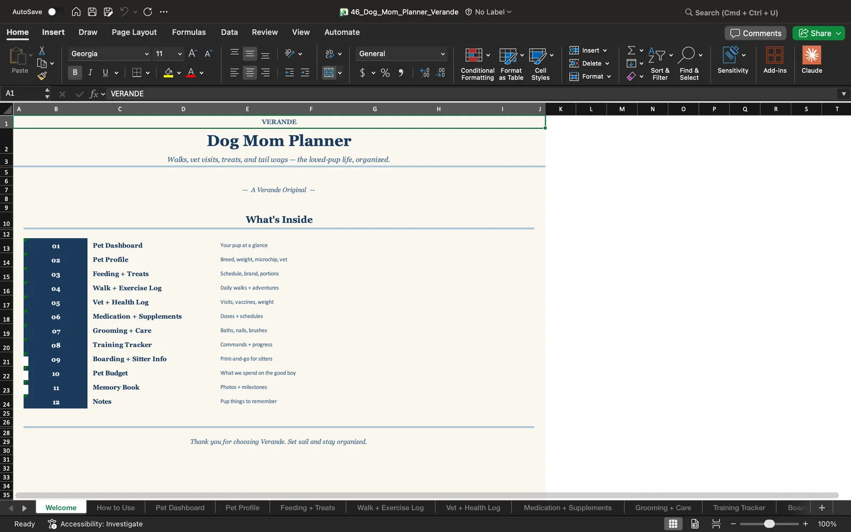Toggle Center horizontal alignment

click(249, 72)
